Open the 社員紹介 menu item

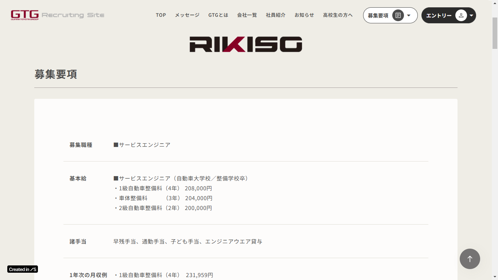276,15
